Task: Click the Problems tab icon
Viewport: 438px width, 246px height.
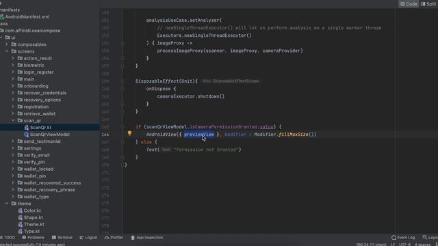Action: pos(24,238)
